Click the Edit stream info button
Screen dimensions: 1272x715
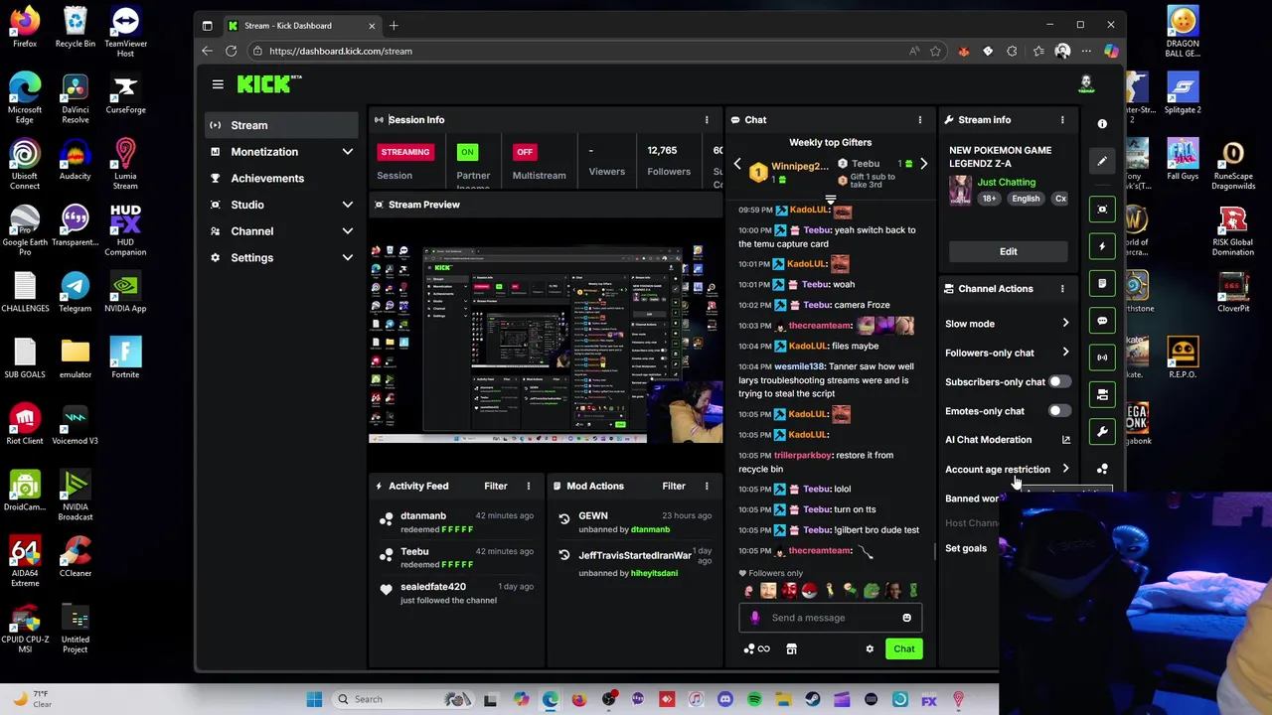point(1009,252)
